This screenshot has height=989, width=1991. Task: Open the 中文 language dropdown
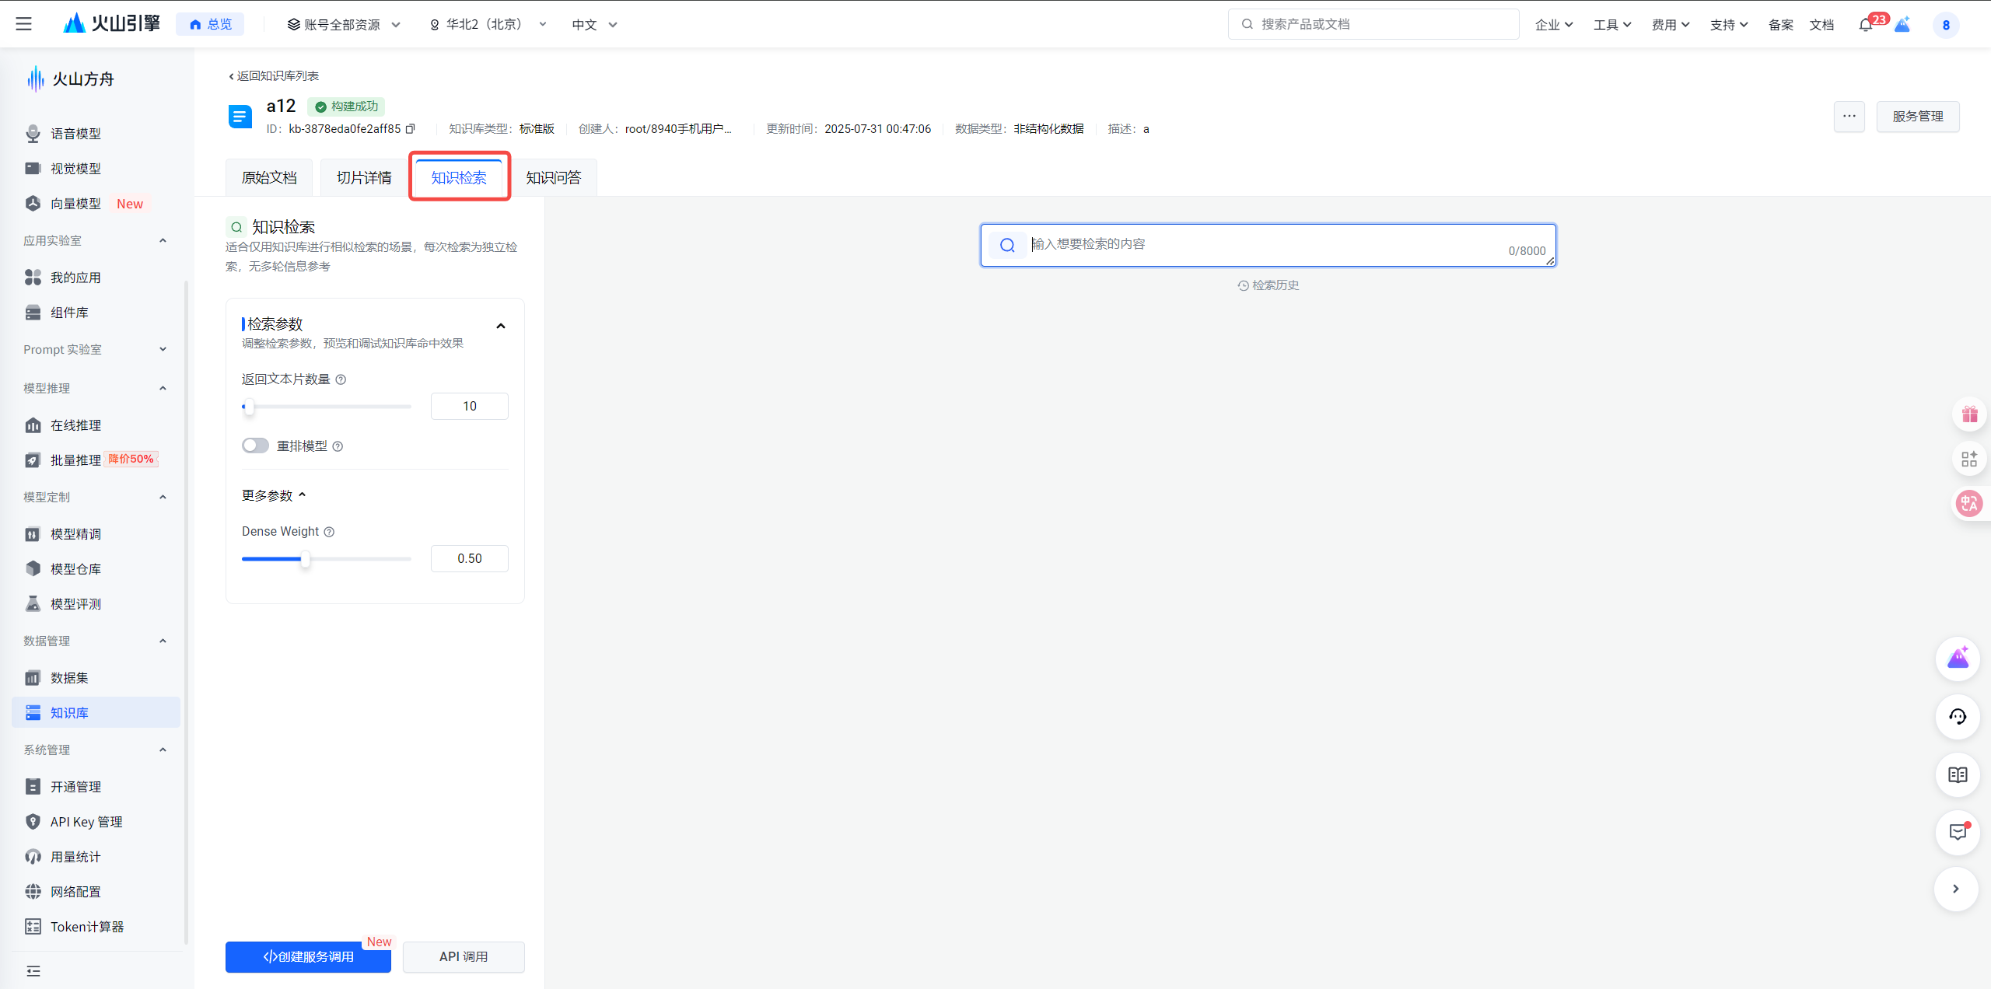(x=595, y=25)
